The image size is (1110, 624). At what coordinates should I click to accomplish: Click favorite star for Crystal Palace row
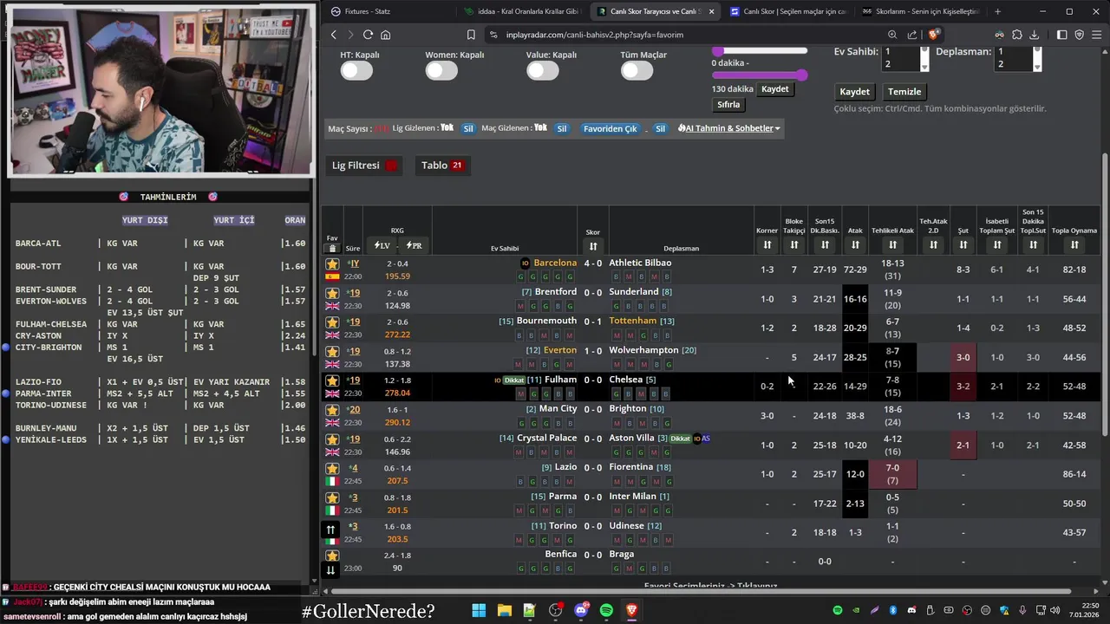coord(332,439)
